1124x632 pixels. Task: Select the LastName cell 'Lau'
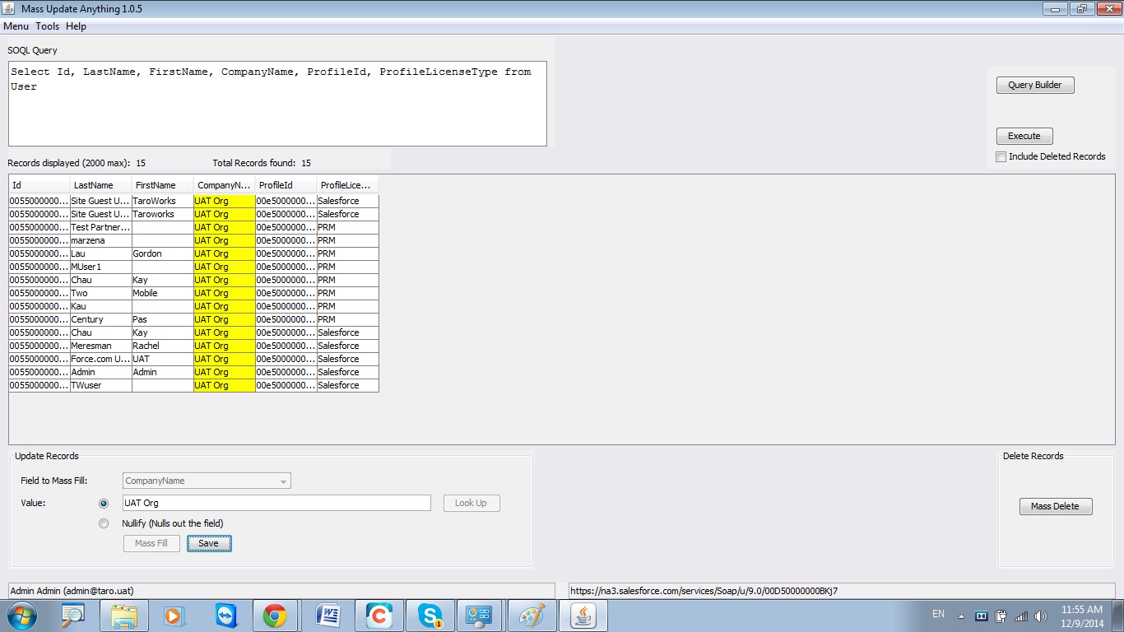101,253
